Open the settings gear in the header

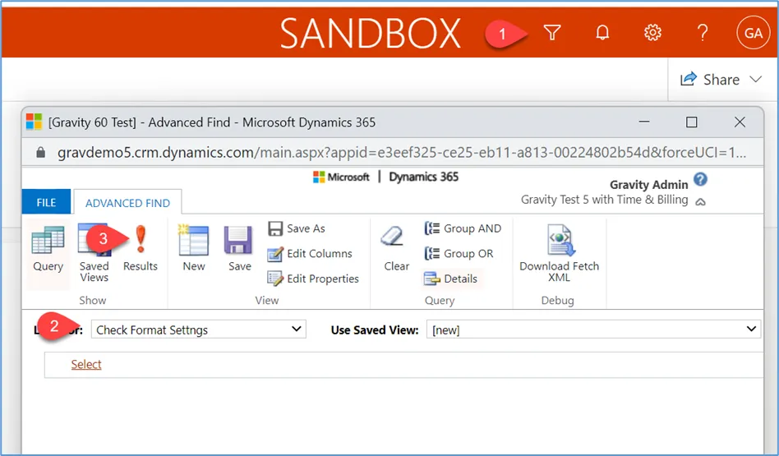pyautogui.click(x=652, y=33)
